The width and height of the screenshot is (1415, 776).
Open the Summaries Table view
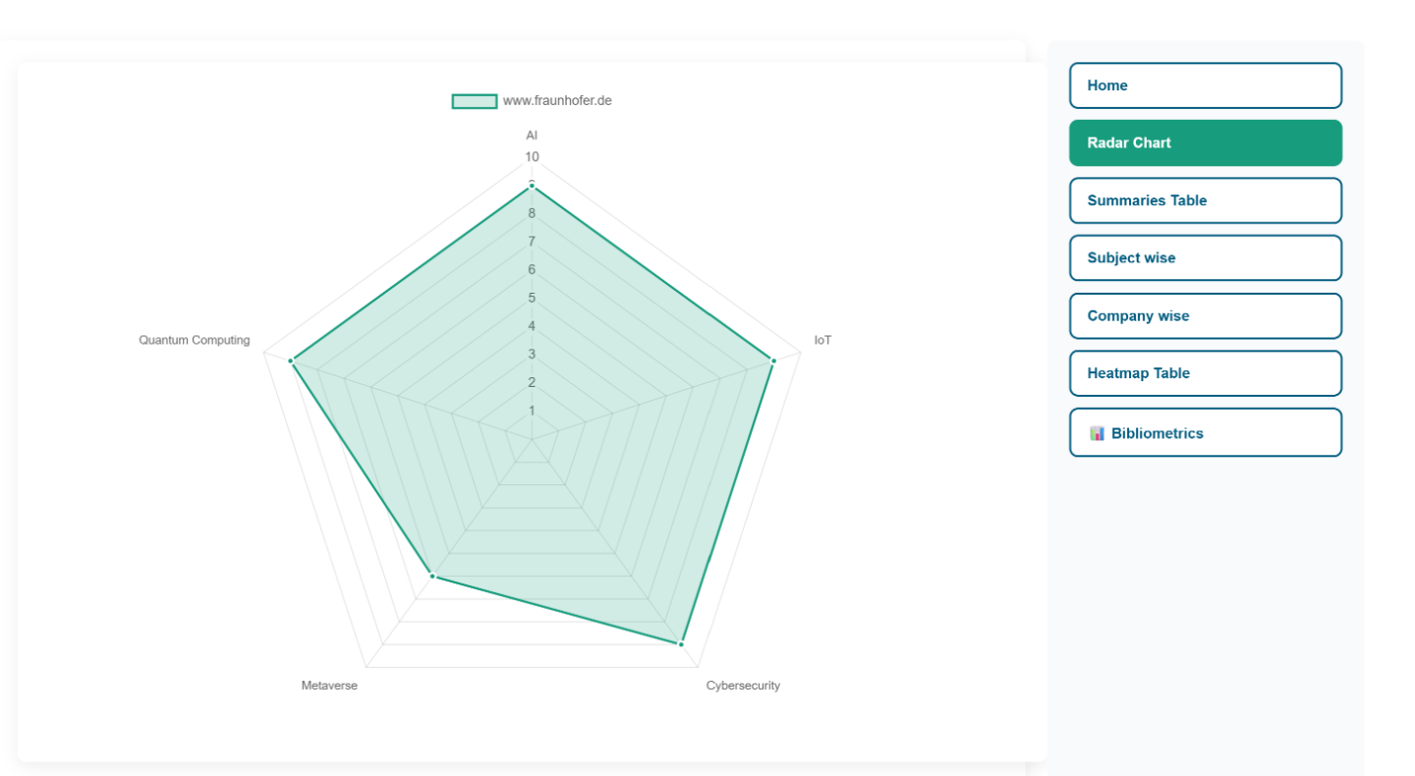point(1205,200)
